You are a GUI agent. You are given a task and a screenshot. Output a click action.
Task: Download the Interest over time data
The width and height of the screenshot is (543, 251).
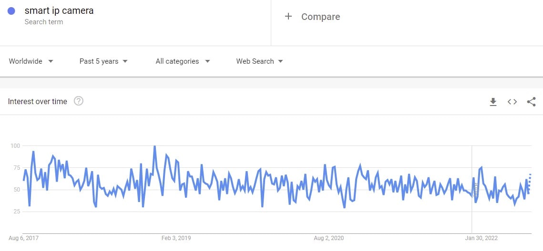(493, 102)
